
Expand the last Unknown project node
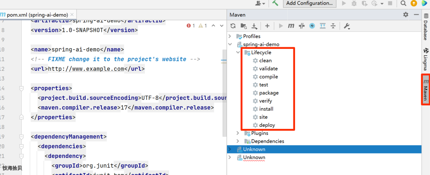231,157
